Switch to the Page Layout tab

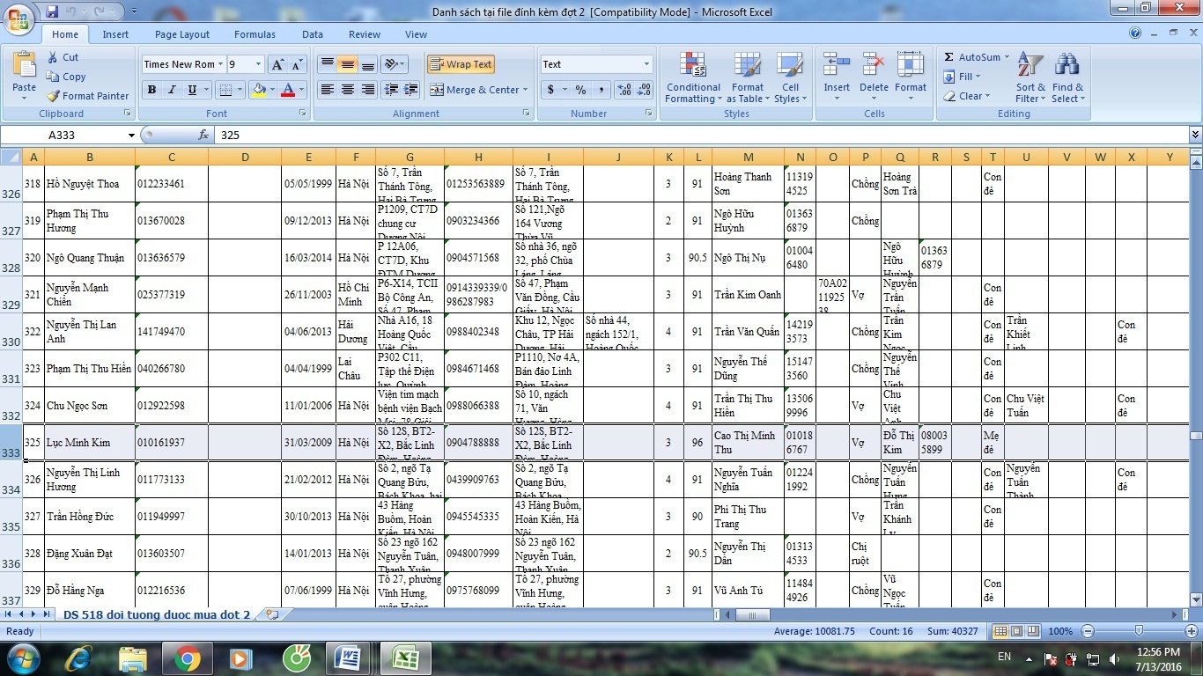click(x=182, y=34)
